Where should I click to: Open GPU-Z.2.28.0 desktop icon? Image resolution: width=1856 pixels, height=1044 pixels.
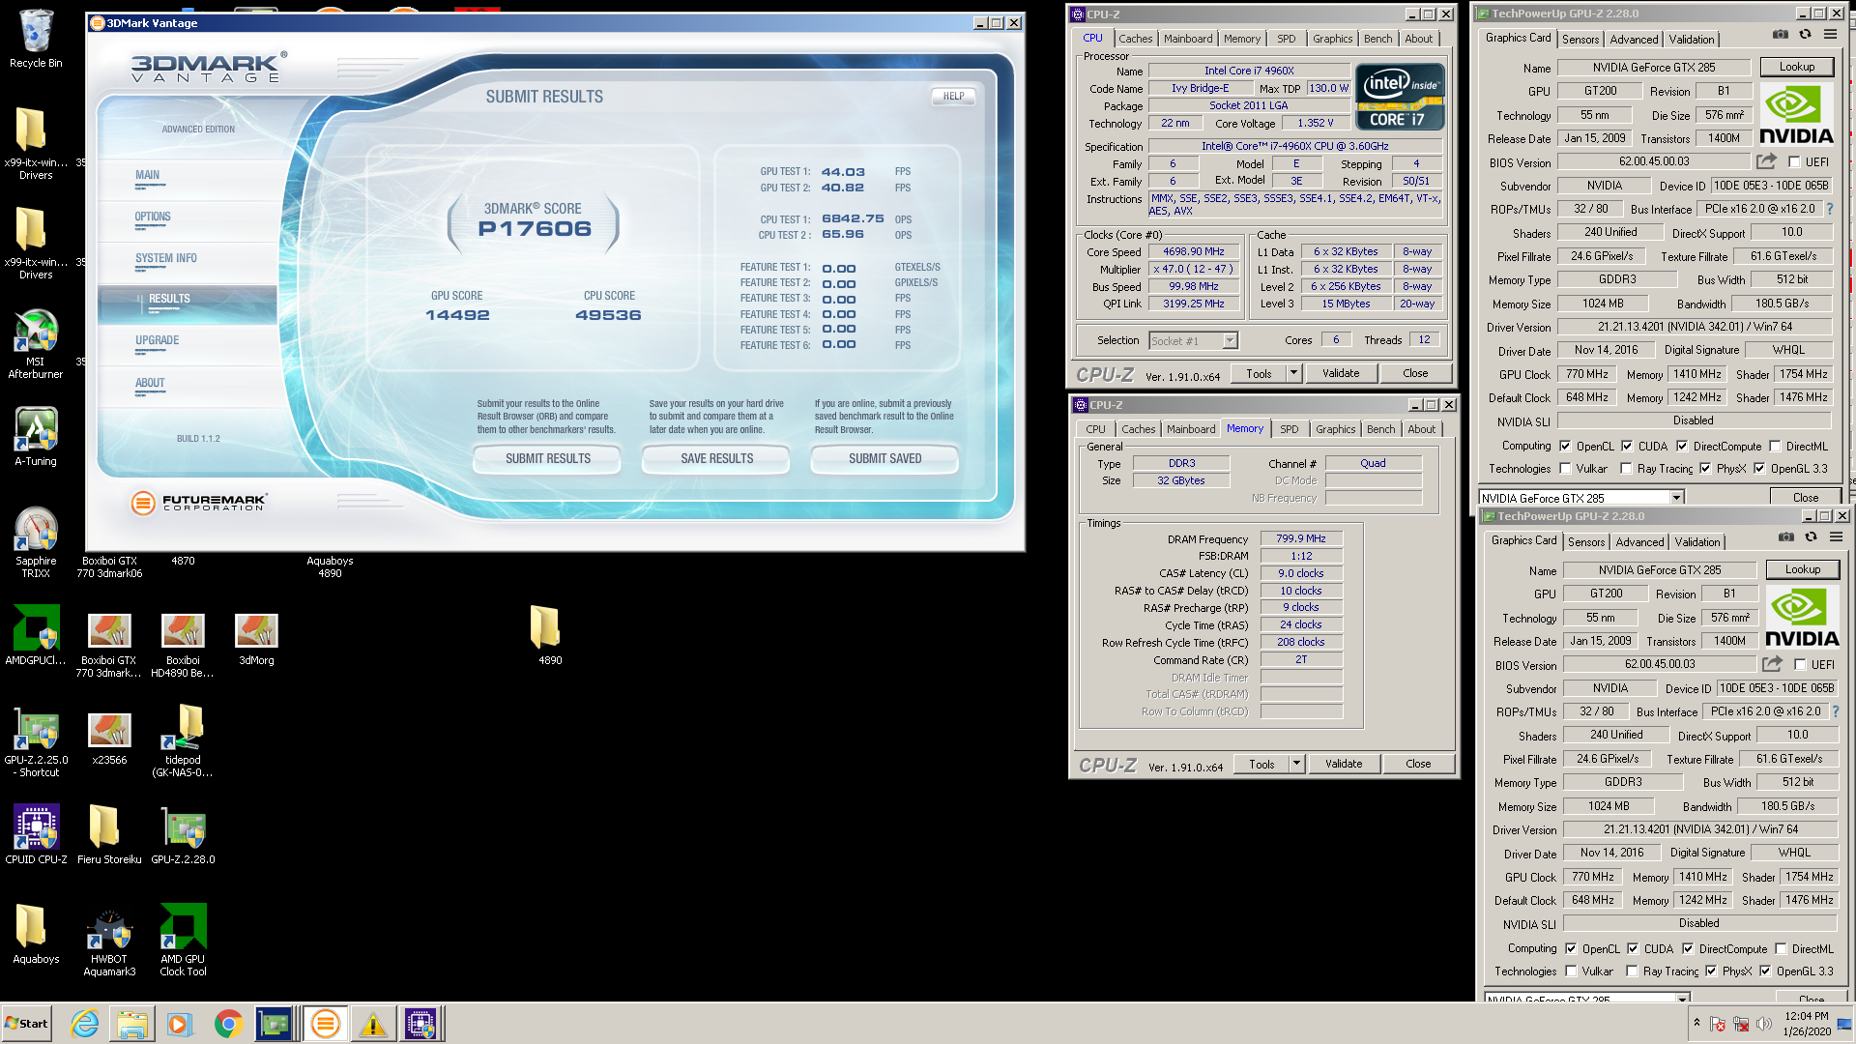(183, 835)
